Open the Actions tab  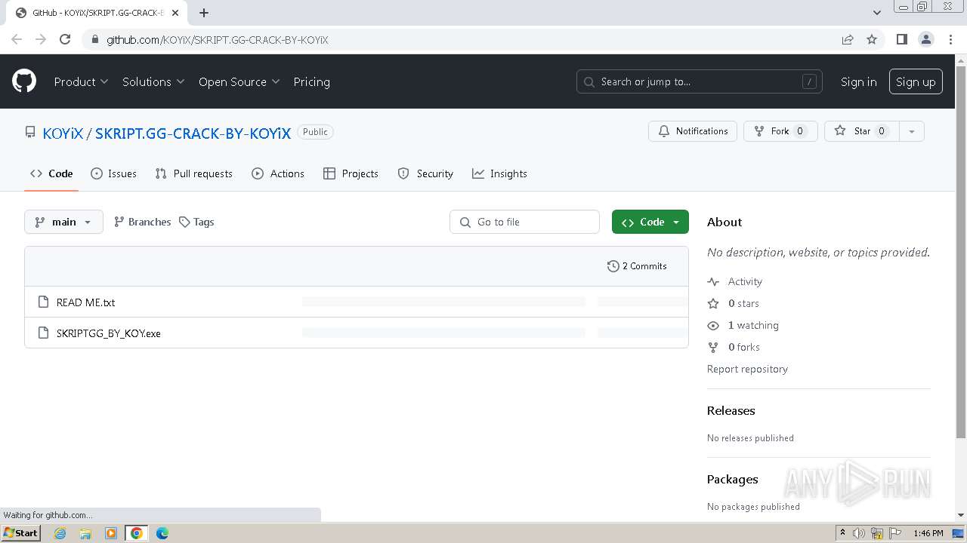coord(278,173)
